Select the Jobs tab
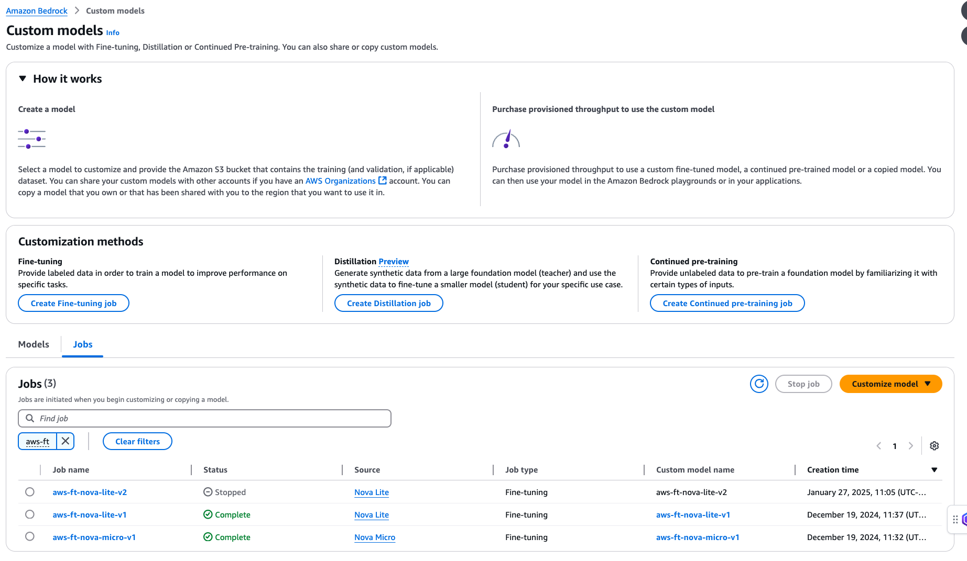The image size is (967, 561). tap(83, 344)
